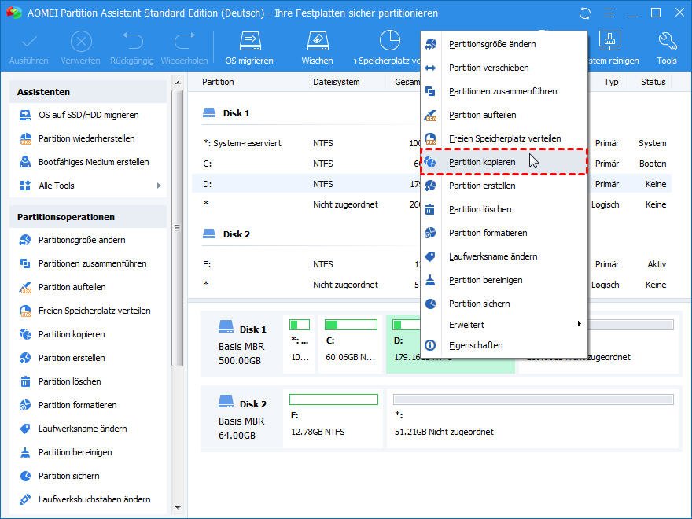The image size is (692, 519).
Task: Click the sidebar Partition erstellen icon
Action: (x=25, y=358)
